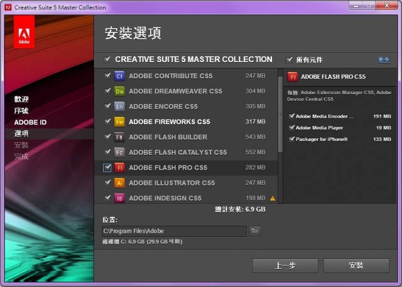
Task: Uncheck Adobe Flash Pro CS5
Action: (x=107, y=167)
